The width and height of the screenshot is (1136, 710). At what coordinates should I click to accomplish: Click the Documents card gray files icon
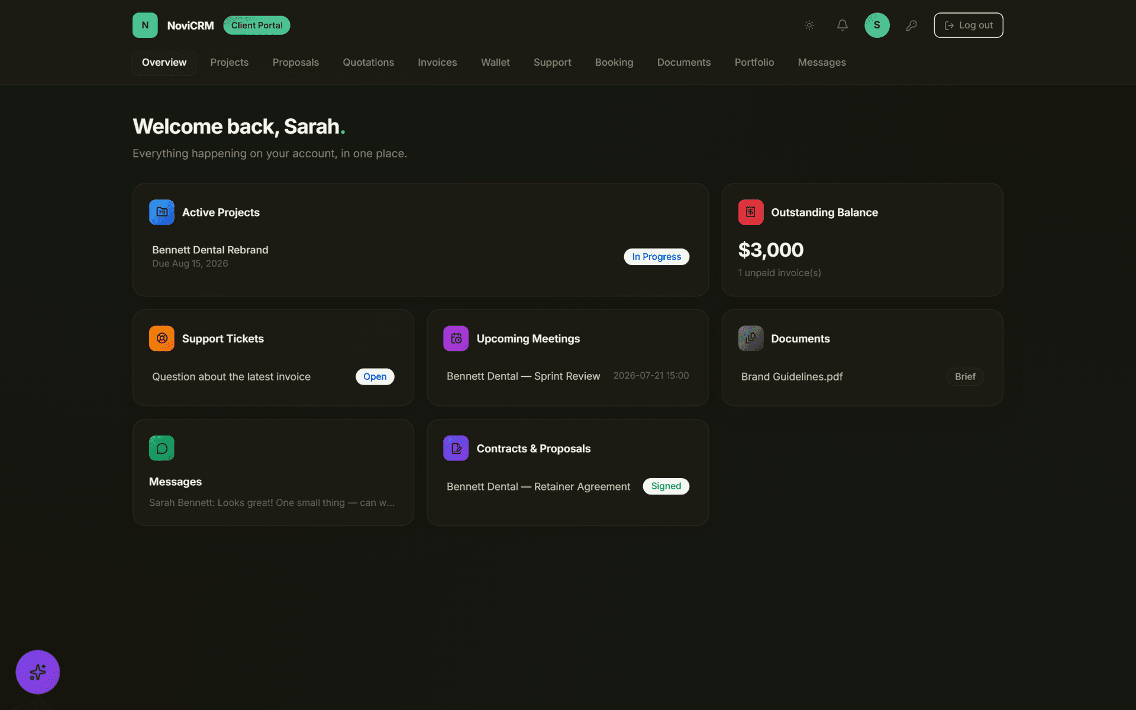(x=751, y=338)
